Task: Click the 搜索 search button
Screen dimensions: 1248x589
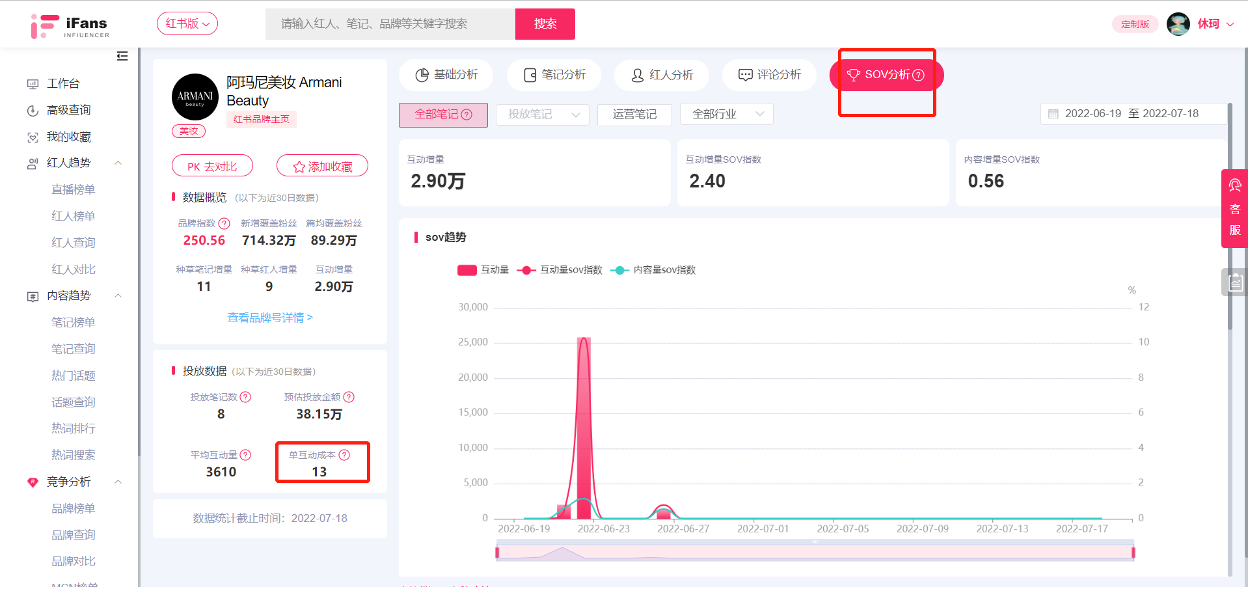Action: [545, 24]
